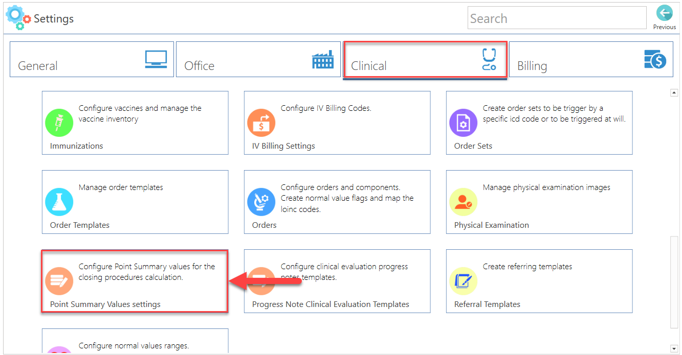
Task: Open Progress Note Clinical Evaluation Templates tile
Action: (x=337, y=281)
